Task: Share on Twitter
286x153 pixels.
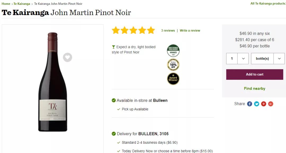Action: (x=257, y=104)
